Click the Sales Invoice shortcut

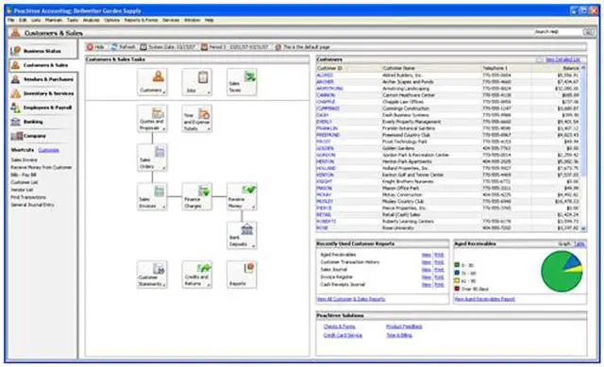coord(24,159)
